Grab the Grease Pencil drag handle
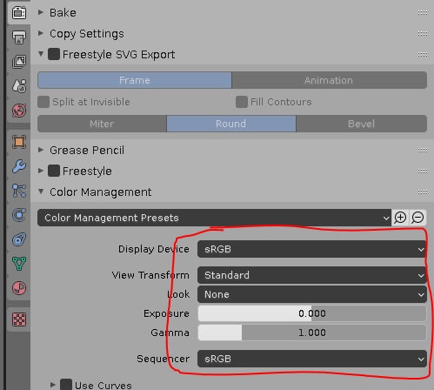Screen dimensions: 434x390 pos(423,151)
